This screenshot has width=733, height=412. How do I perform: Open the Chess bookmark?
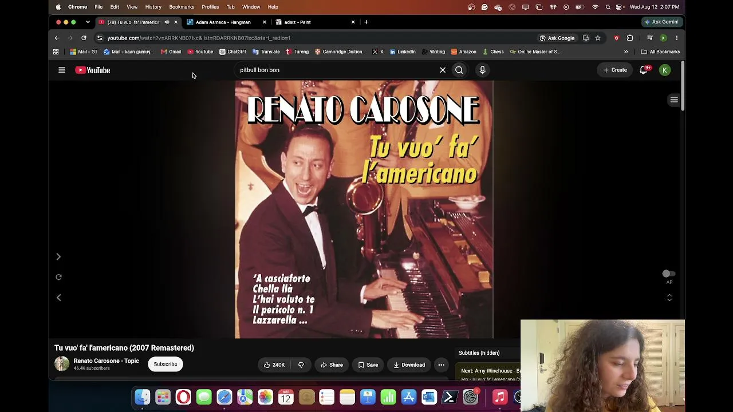coord(493,51)
